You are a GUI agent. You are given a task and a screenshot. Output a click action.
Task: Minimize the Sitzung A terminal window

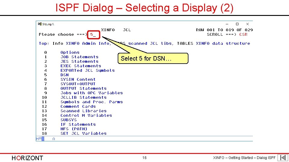click(227, 24)
